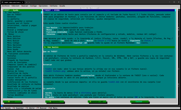Open the Ayuda menu
Screen dimensions: 181x110
(x=62, y=6)
